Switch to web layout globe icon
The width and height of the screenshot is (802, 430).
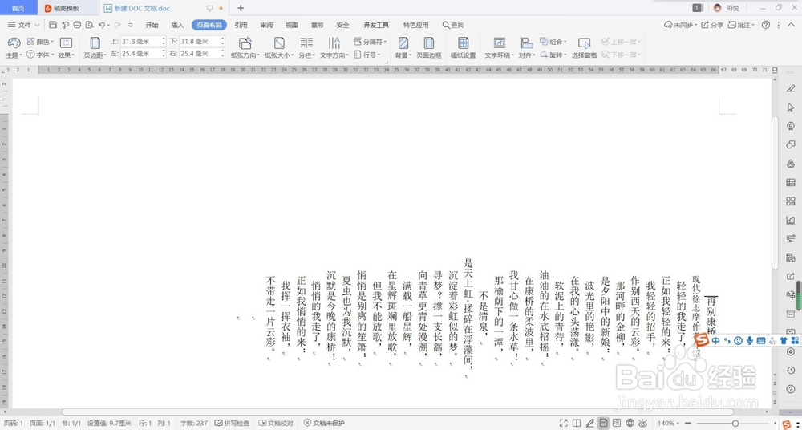click(x=630, y=424)
